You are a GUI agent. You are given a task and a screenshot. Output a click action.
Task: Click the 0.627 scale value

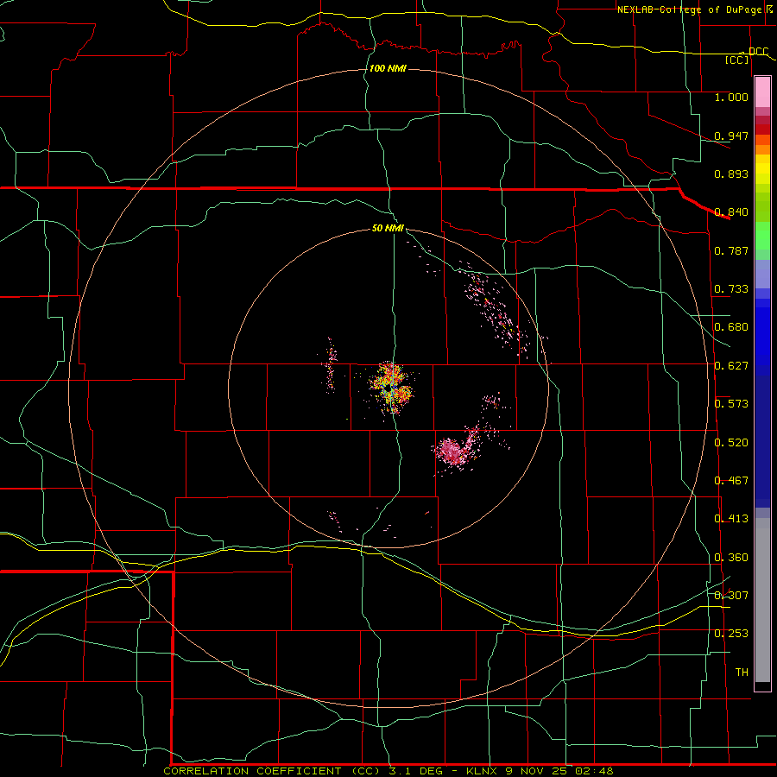[731, 366]
